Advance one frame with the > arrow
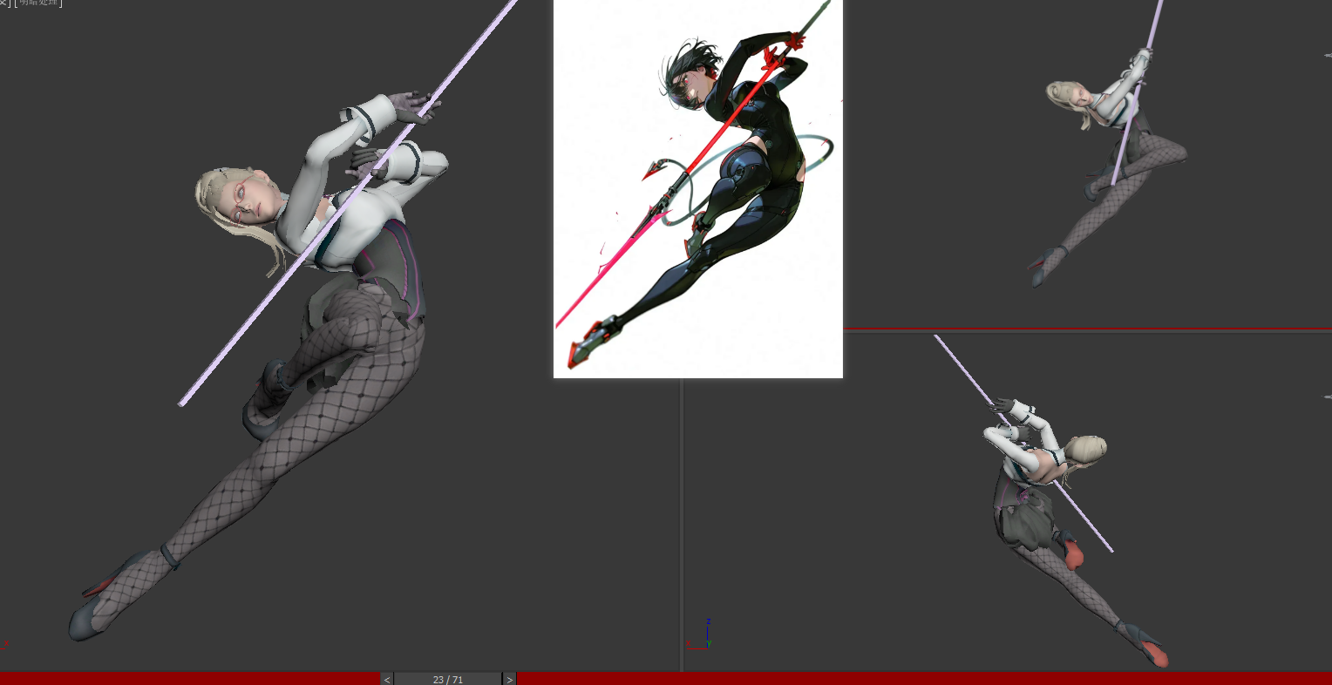This screenshot has height=685, width=1332. [510, 679]
